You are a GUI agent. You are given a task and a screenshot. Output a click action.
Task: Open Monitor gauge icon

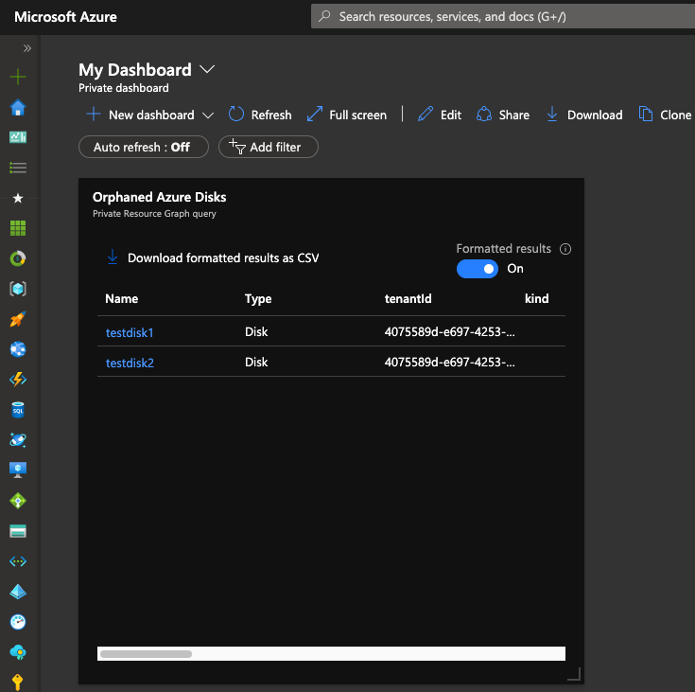18,621
